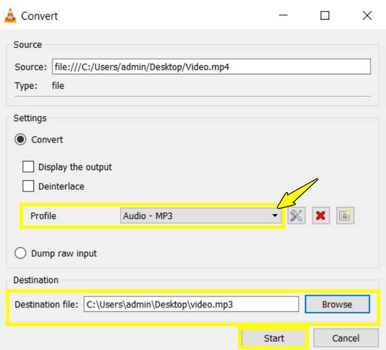This screenshot has height=350, width=386.
Task: Close the Convert dialog window
Action: pos(367,15)
